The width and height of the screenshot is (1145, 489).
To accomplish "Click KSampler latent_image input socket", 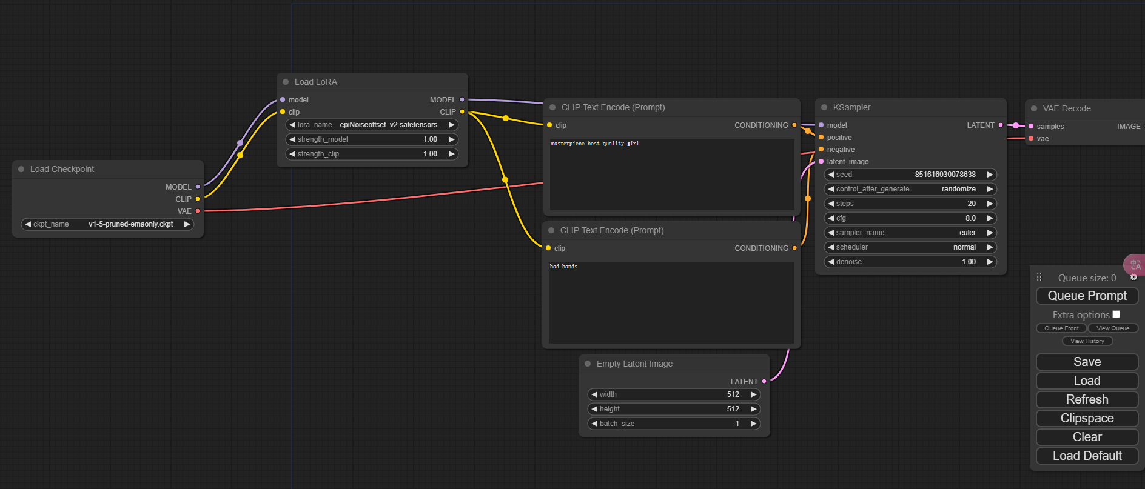I will 821,161.
